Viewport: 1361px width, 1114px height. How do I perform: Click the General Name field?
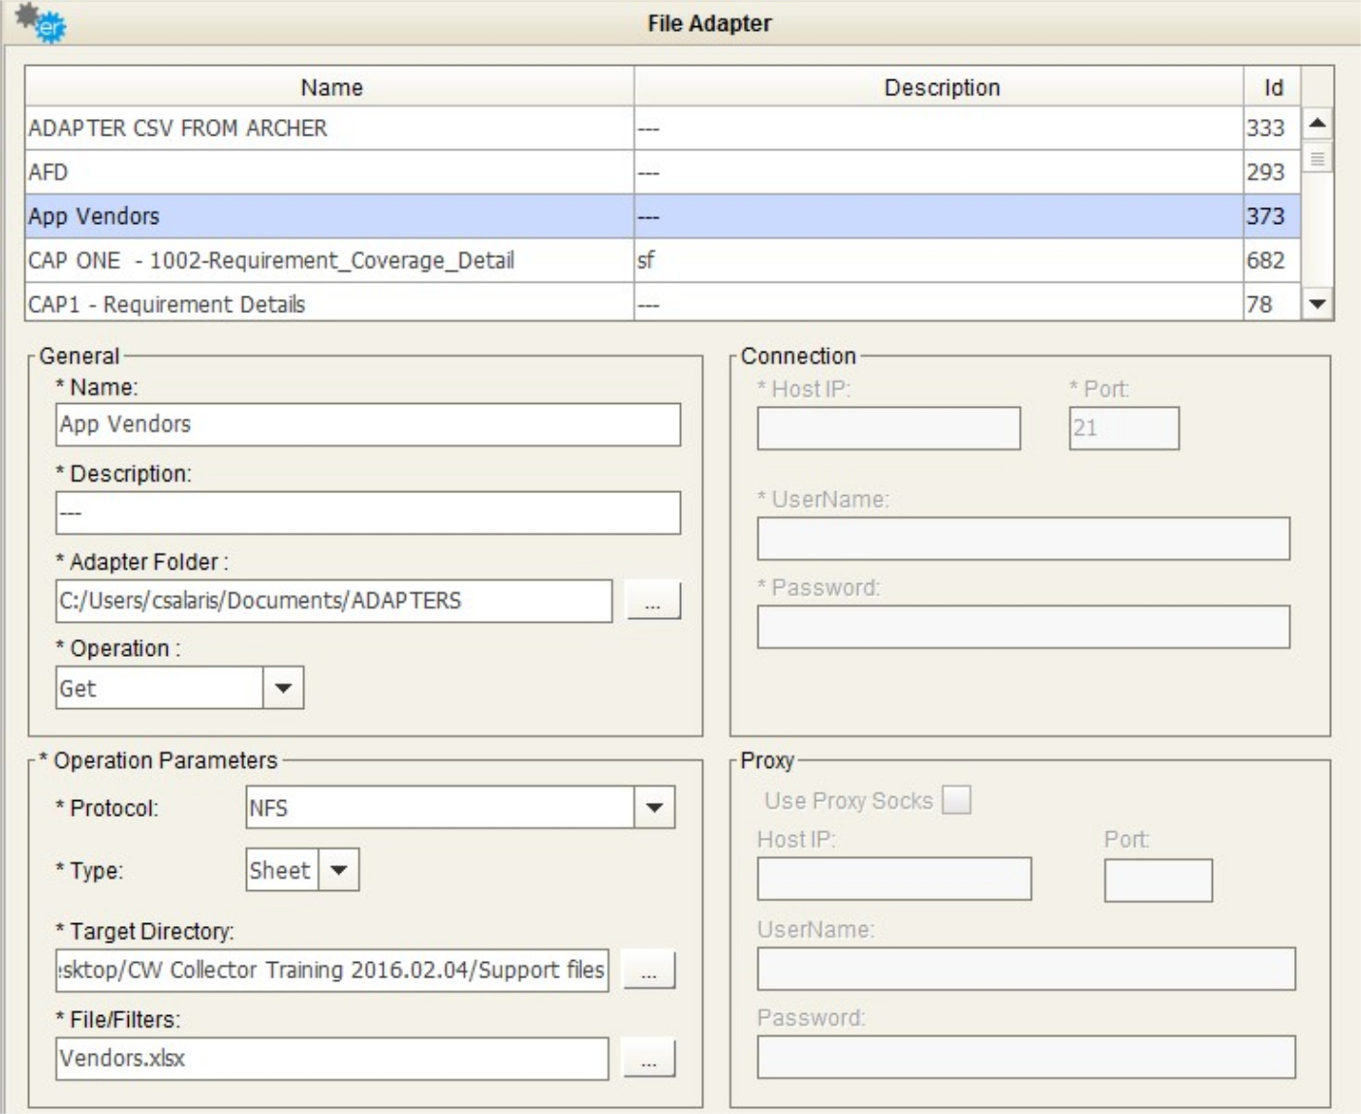pos(368,424)
